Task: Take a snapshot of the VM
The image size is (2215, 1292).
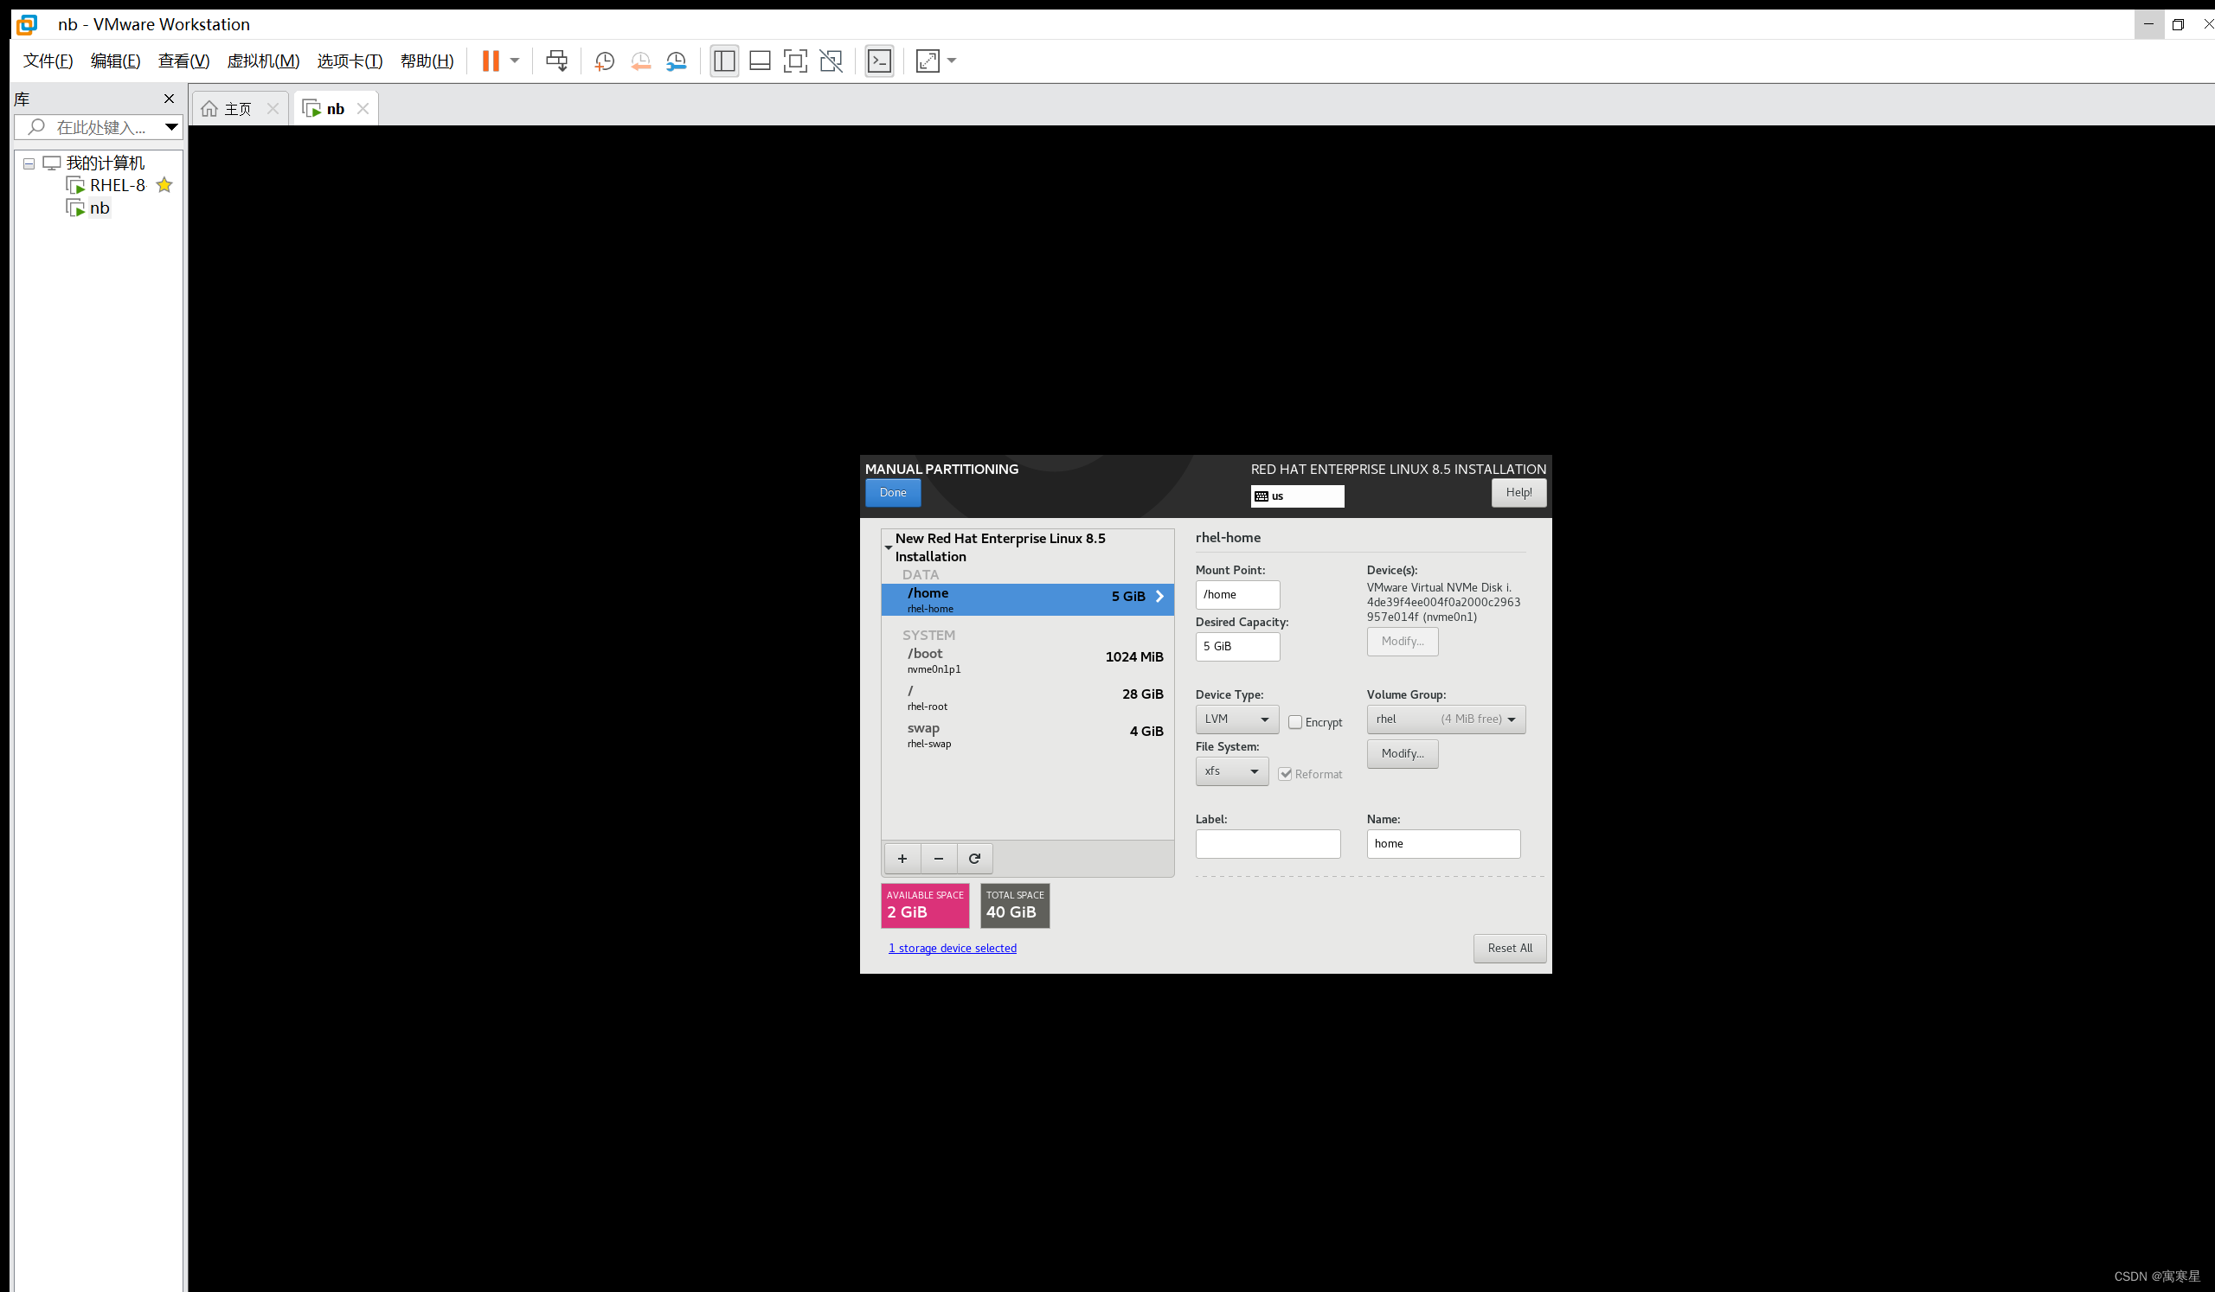Action: (605, 61)
